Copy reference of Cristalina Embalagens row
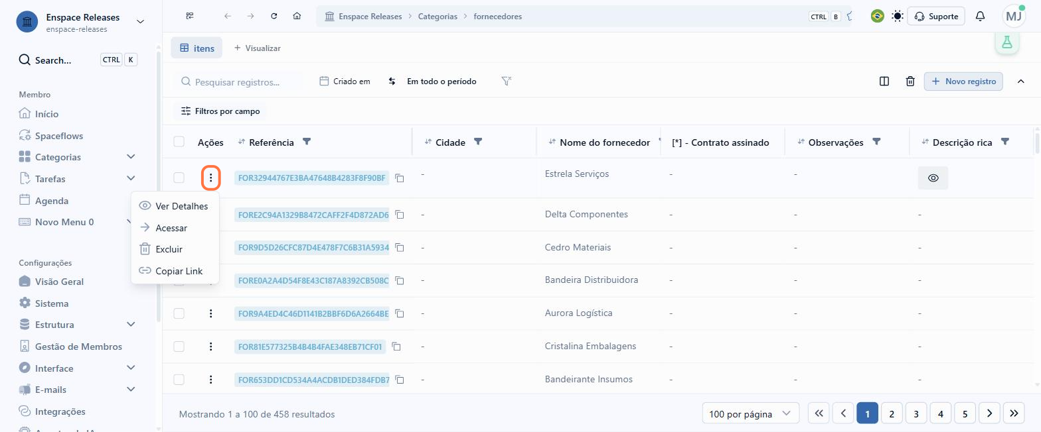Screen dimensions: 1041x432 pos(396,347)
